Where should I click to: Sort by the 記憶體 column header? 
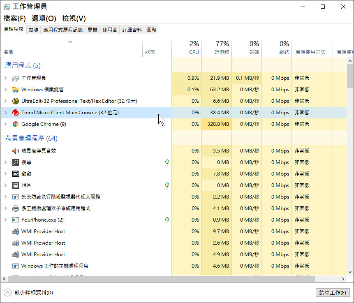pyautogui.click(x=217, y=49)
